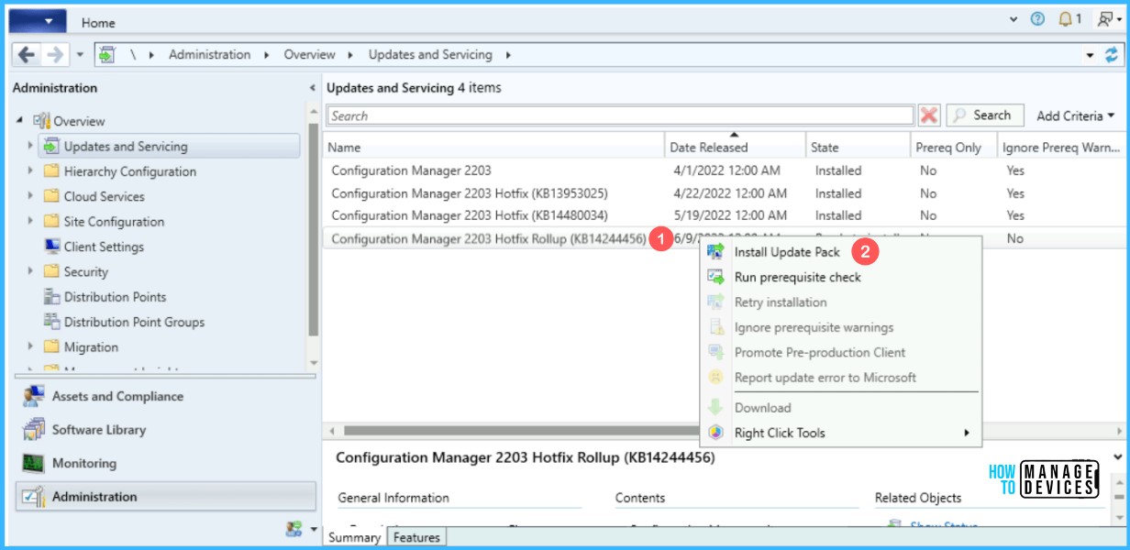The height and width of the screenshot is (550, 1130).
Task: Click the Updates and Servicing node icon
Action: coord(50,147)
